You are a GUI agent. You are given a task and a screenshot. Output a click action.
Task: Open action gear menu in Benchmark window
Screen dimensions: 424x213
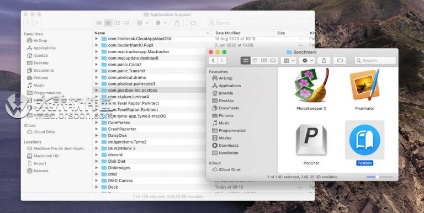[308, 61]
